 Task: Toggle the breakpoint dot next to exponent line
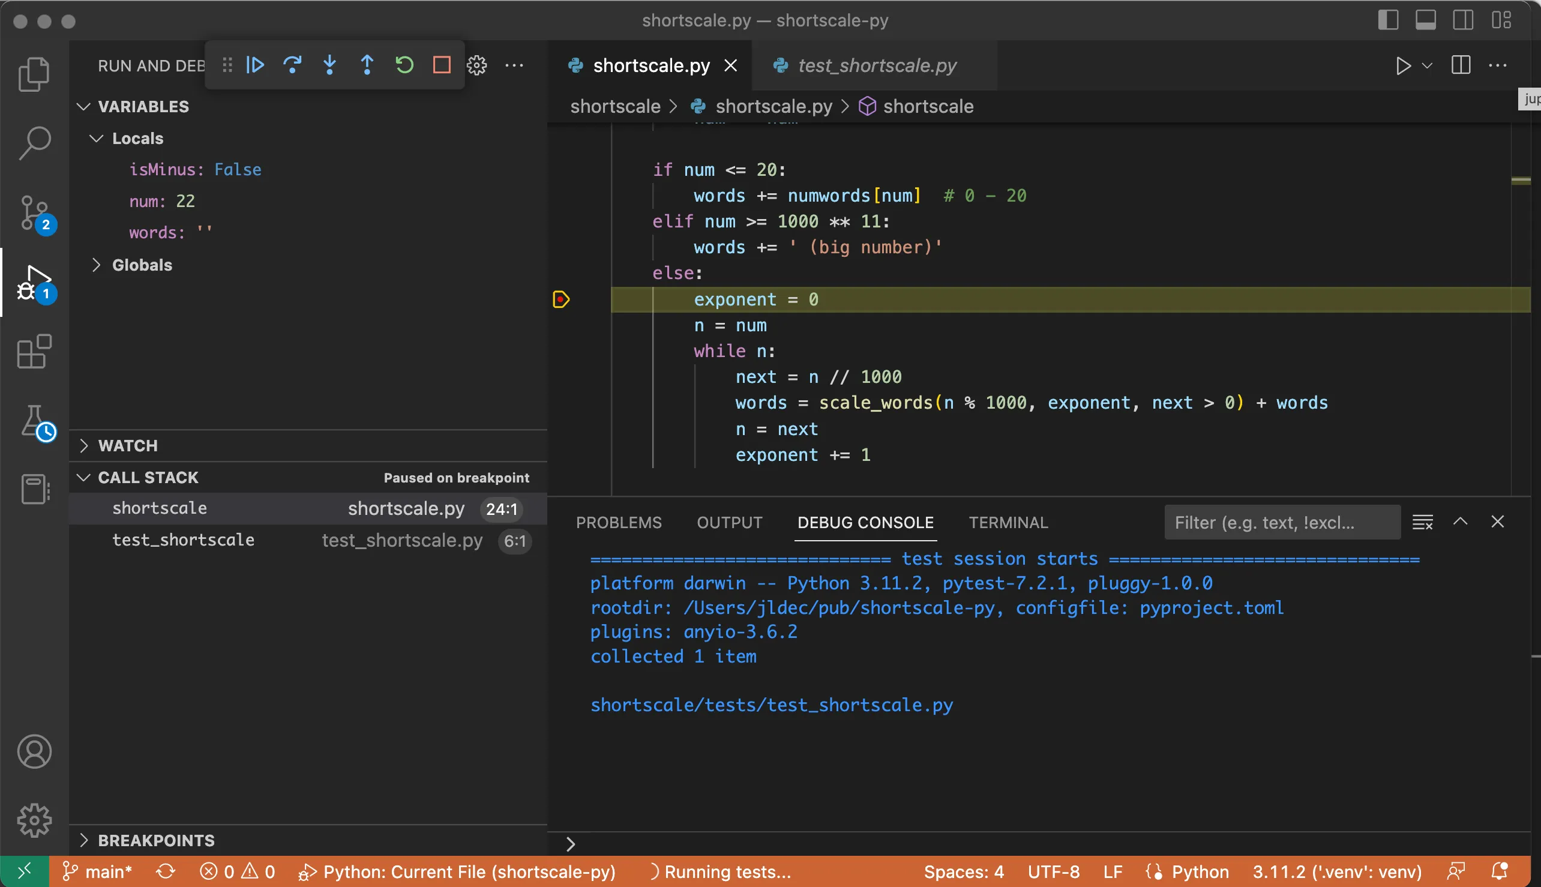tap(561, 299)
